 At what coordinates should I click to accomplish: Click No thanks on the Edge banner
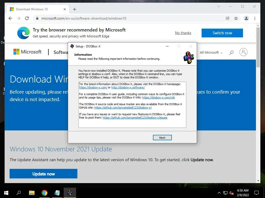tap(183, 33)
